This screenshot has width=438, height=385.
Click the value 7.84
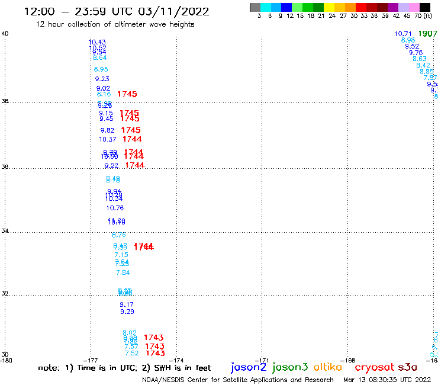(123, 272)
